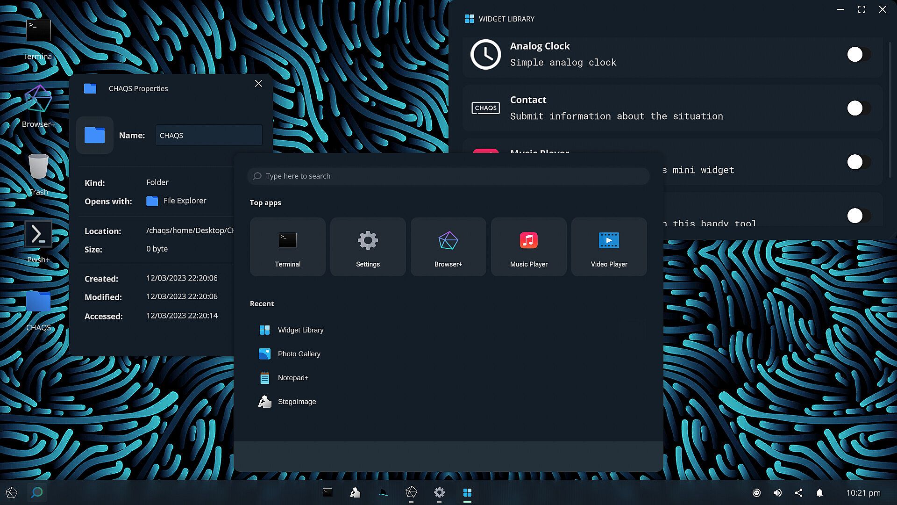Viewport: 897px width, 505px height.
Task: Open Video Player app tile
Action: [x=609, y=247]
